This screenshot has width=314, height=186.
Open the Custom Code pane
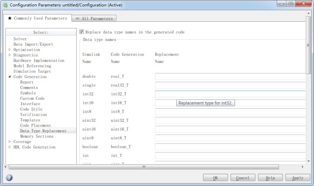pyautogui.click(x=32, y=98)
